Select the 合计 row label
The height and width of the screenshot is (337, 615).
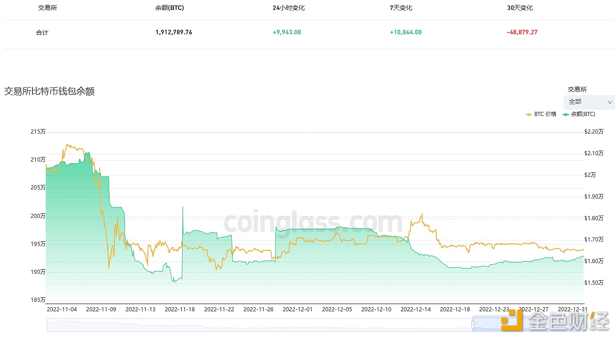point(42,32)
